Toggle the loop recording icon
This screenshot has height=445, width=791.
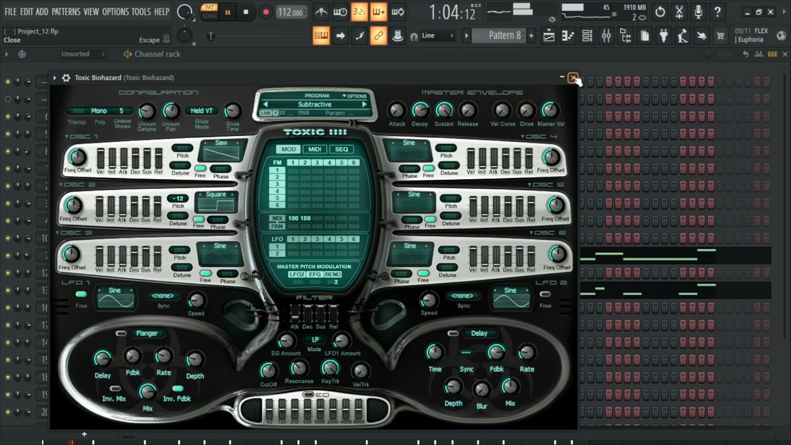tap(398, 12)
